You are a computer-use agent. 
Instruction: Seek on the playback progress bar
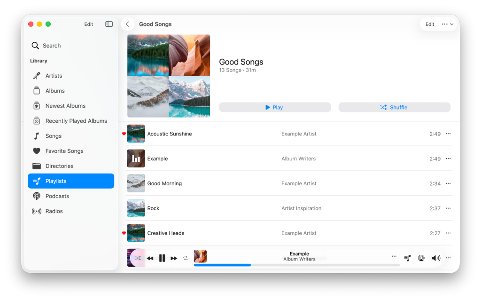point(296,265)
